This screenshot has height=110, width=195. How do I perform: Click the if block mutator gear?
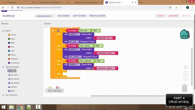(58, 31)
